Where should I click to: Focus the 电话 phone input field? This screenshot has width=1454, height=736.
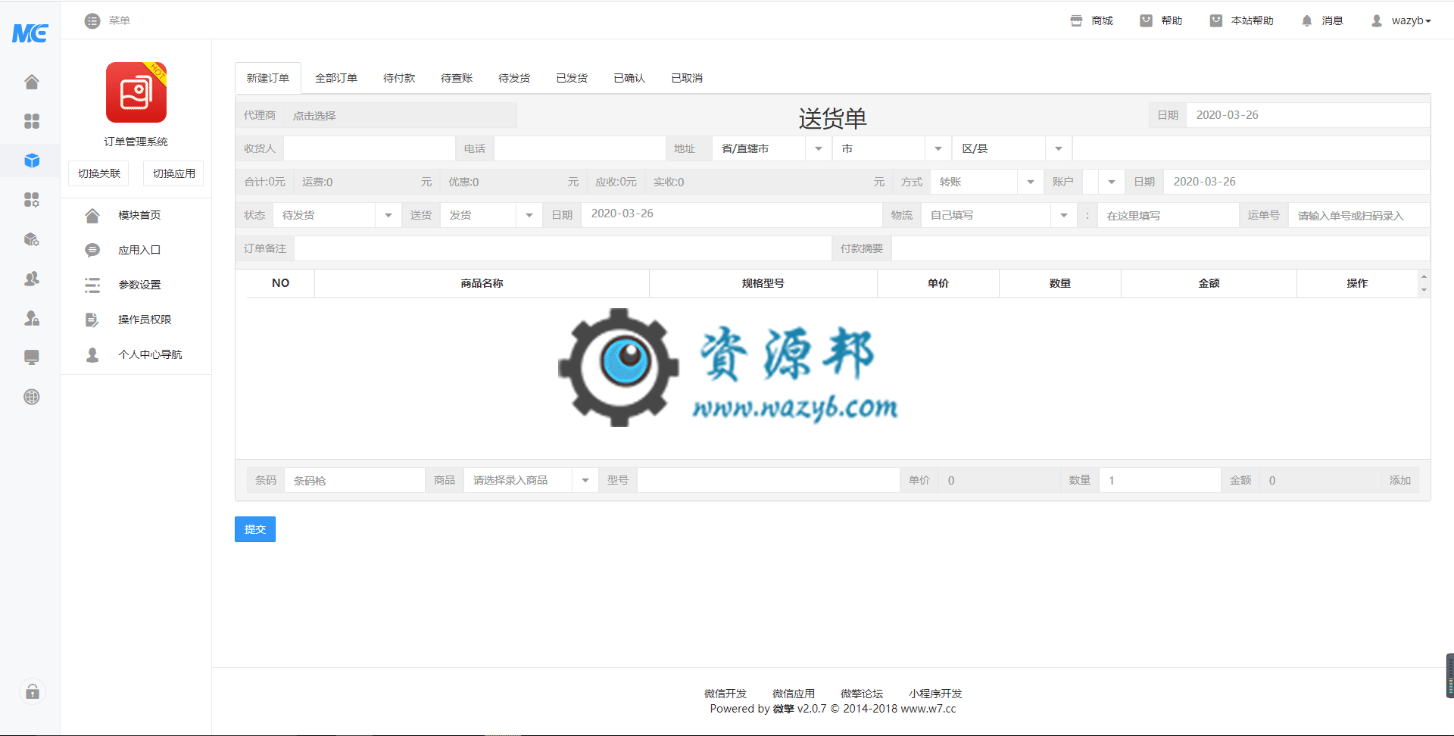[579, 149]
